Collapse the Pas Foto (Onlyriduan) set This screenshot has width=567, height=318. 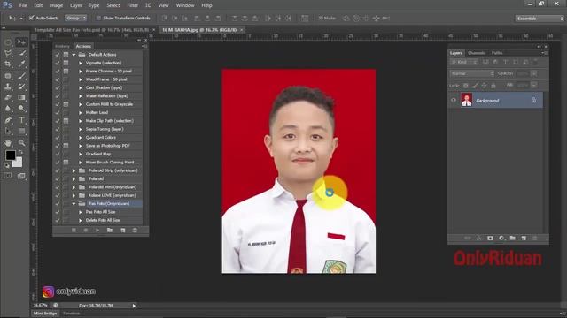click(x=74, y=204)
